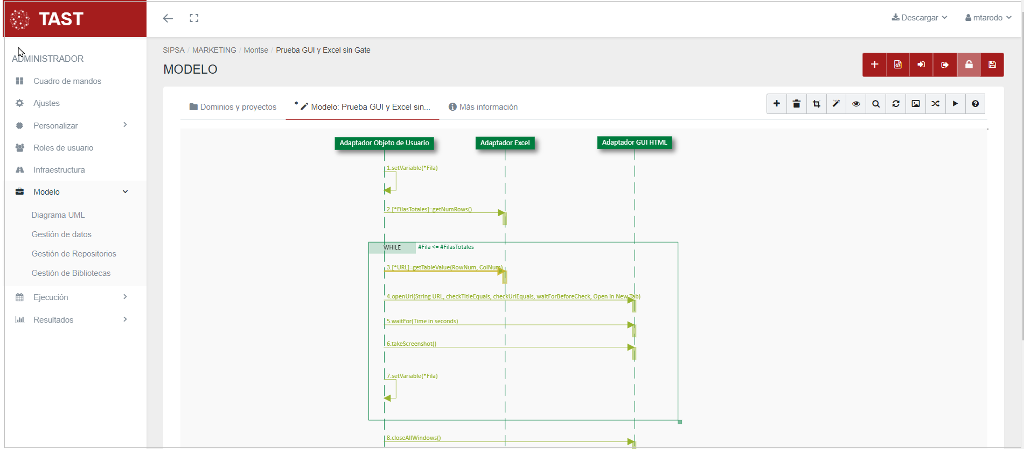Click the shuffle arrows icon
Image resolution: width=1024 pixels, height=449 pixels.
click(x=936, y=104)
